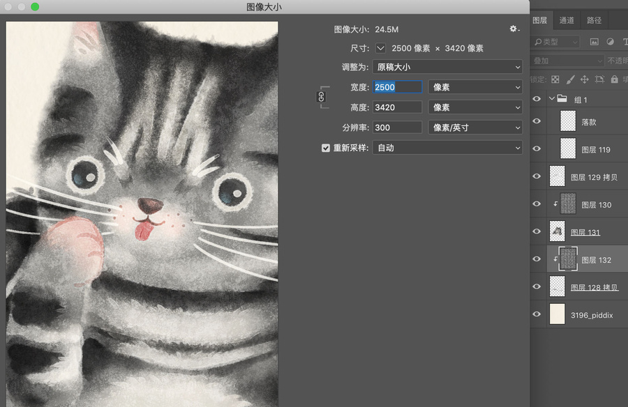Select 图层 131 cat thumbnail
This screenshot has width=628, height=407.
click(x=557, y=231)
